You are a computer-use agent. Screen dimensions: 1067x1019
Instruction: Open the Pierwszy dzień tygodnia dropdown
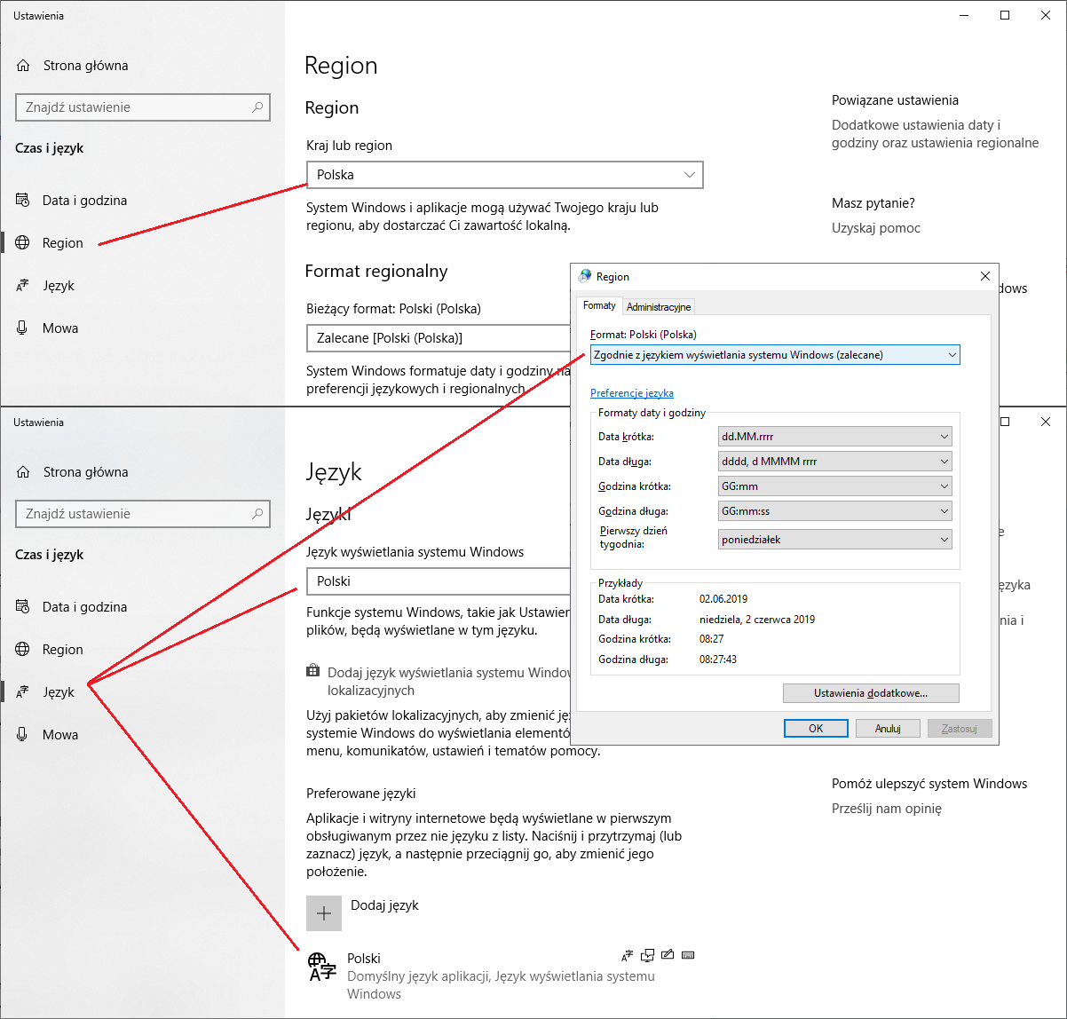pyautogui.click(x=835, y=540)
